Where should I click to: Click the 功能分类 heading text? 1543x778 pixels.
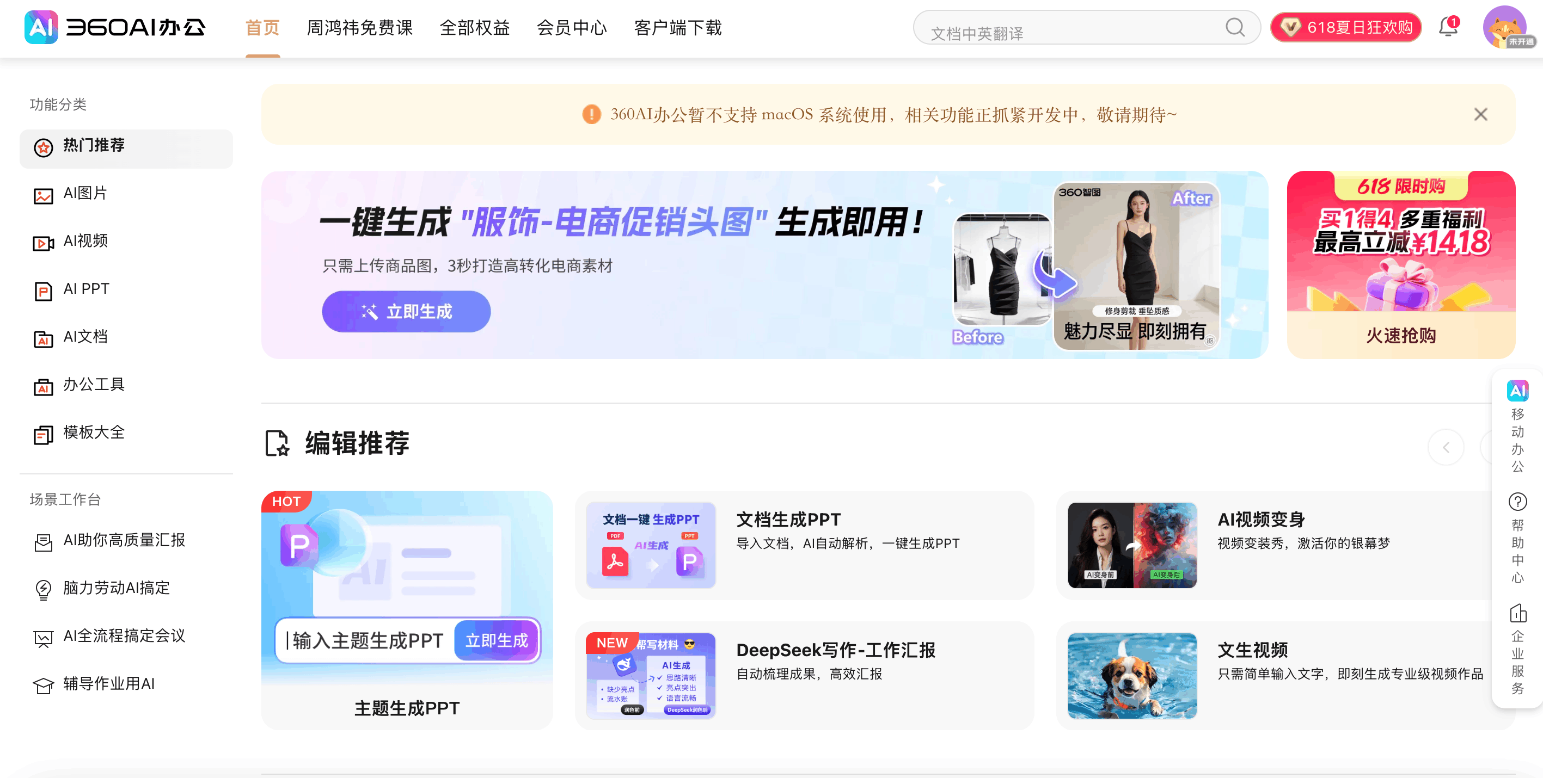(x=58, y=104)
